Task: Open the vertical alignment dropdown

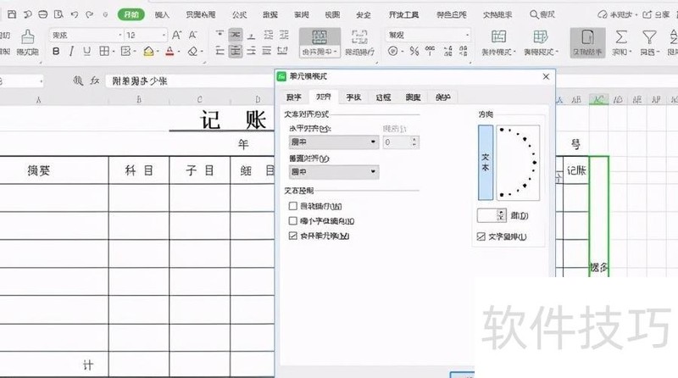Action: pos(373,172)
